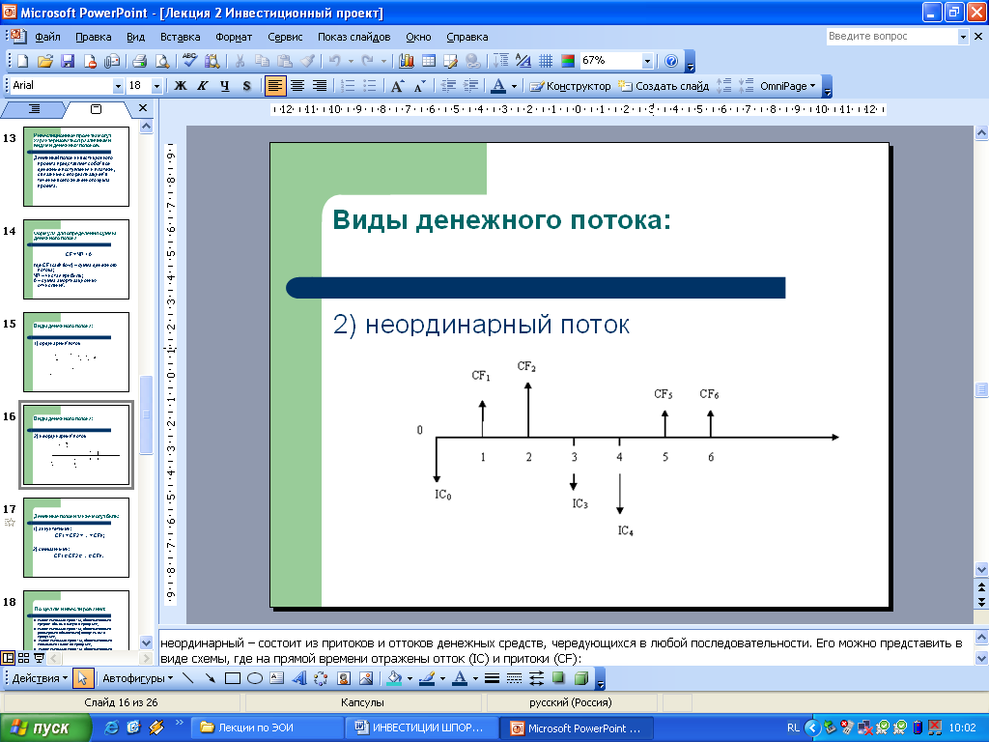
Task: Toggle center text alignment
Action: tap(297, 86)
